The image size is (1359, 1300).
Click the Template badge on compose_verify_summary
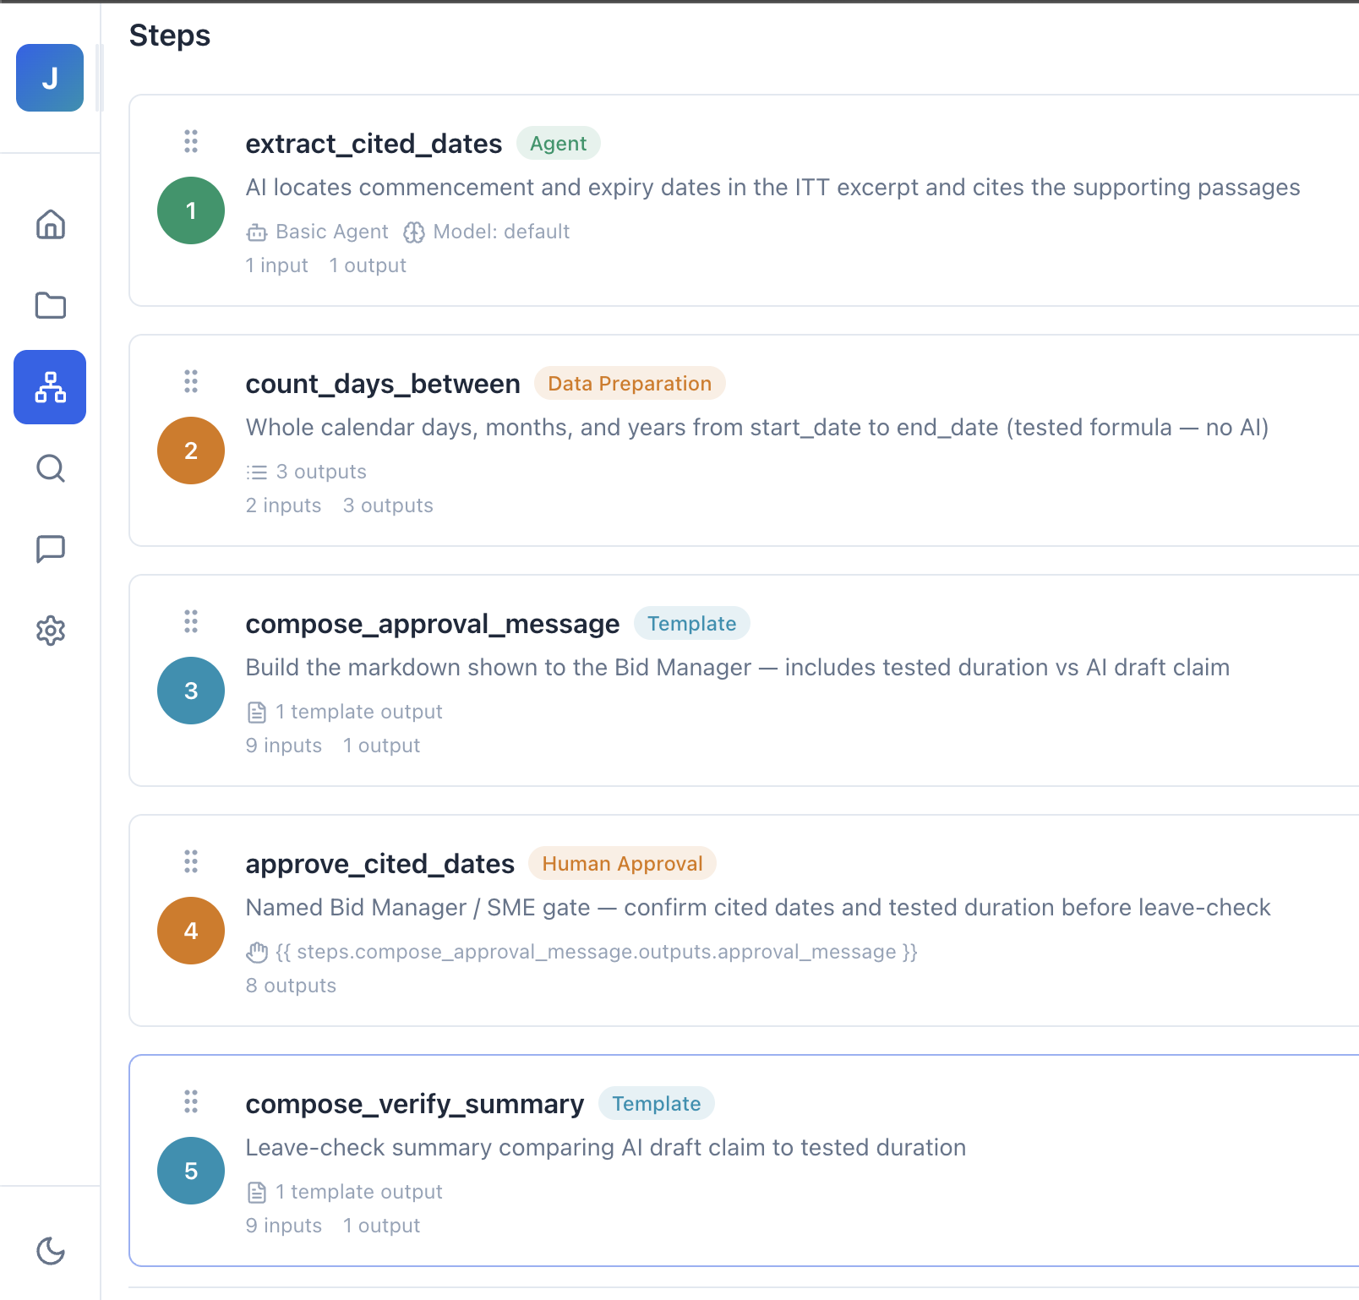[657, 1104]
